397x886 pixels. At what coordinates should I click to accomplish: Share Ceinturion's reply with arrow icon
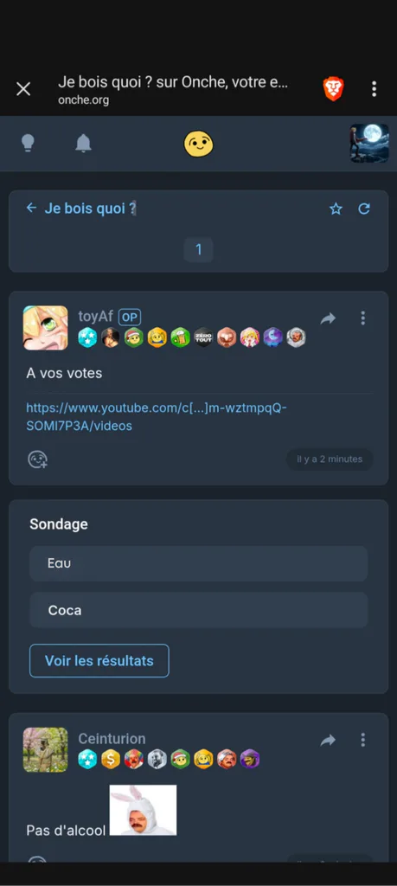[x=328, y=741]
